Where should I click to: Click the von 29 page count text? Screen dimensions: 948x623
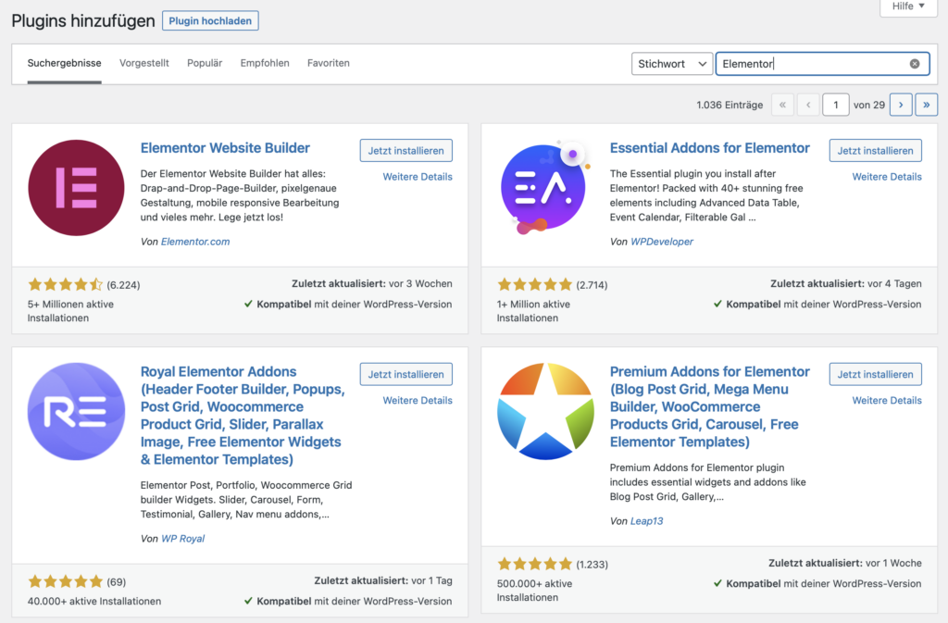point(869,105)
